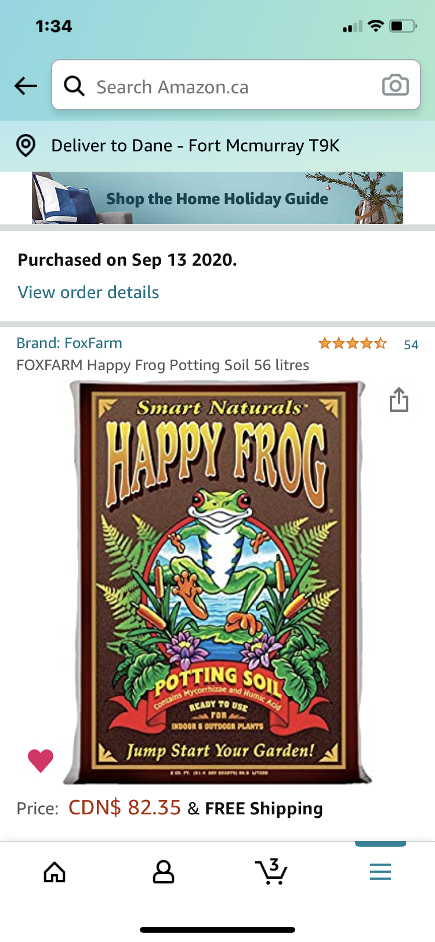Go to Home tab icon
435x942 pixels.
(x=55, y=872)
